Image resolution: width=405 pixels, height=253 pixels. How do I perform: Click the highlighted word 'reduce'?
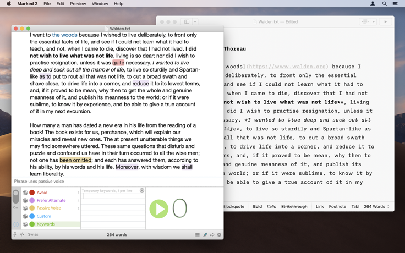point(140,84)
